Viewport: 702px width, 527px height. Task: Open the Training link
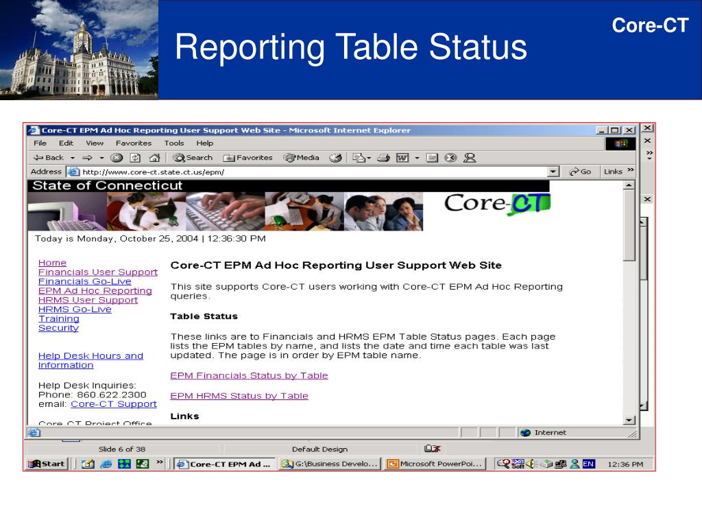click(59, 319)
